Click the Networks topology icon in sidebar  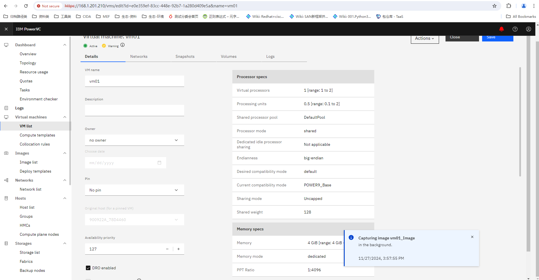click(x=6, y=180)
